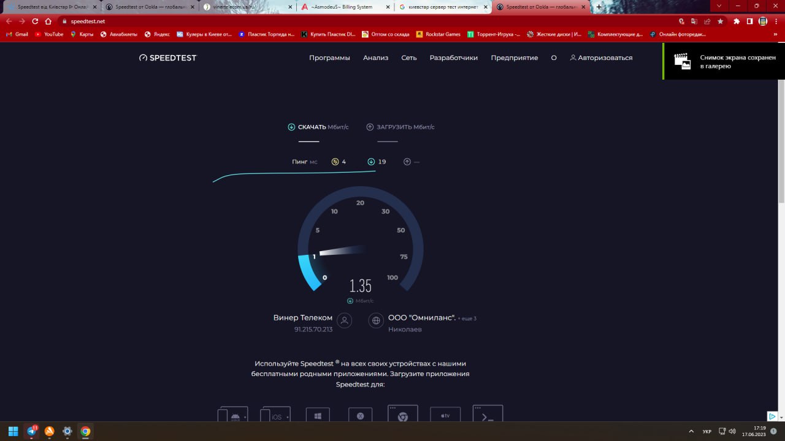Image resolution: width=785 pixels, height=441 pixels.
Task: Reload the page with the refresh button
Action: [36, 21]
